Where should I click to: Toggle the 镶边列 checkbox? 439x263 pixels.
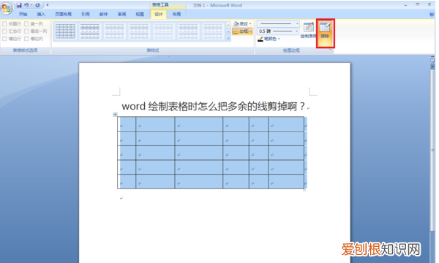(x=26, y=39)
